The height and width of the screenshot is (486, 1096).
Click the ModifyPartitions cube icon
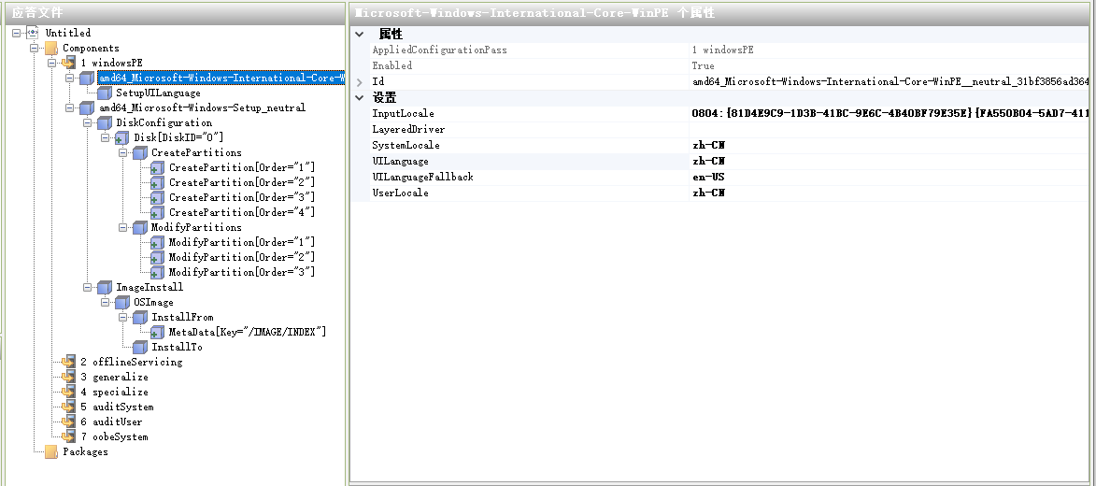click(140, 227)
